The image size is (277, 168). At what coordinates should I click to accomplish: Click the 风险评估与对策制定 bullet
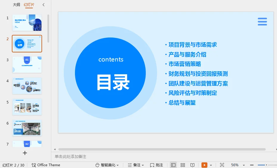(x=193, y=93)
